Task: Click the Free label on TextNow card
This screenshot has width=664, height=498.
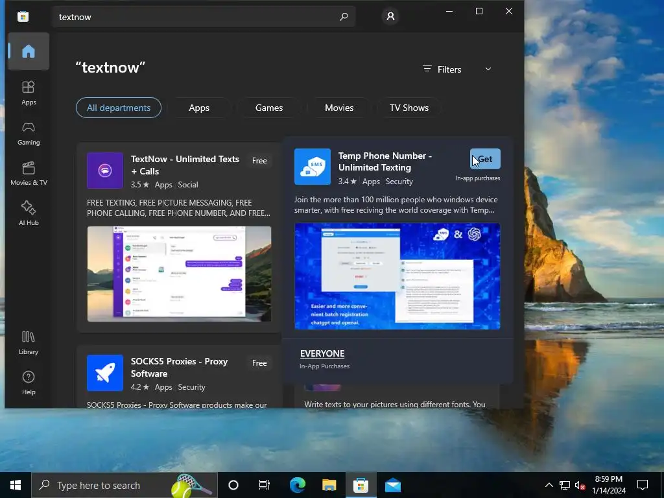Action: pos(259,161)
